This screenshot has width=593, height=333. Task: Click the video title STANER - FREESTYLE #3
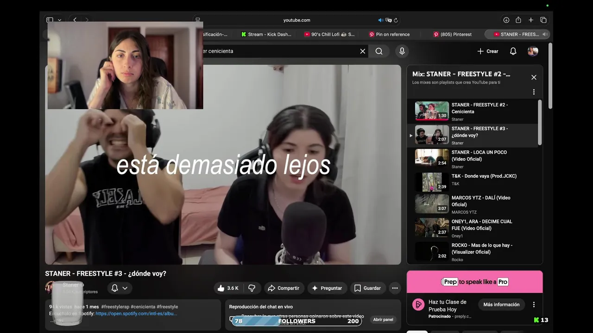[106, 274]
